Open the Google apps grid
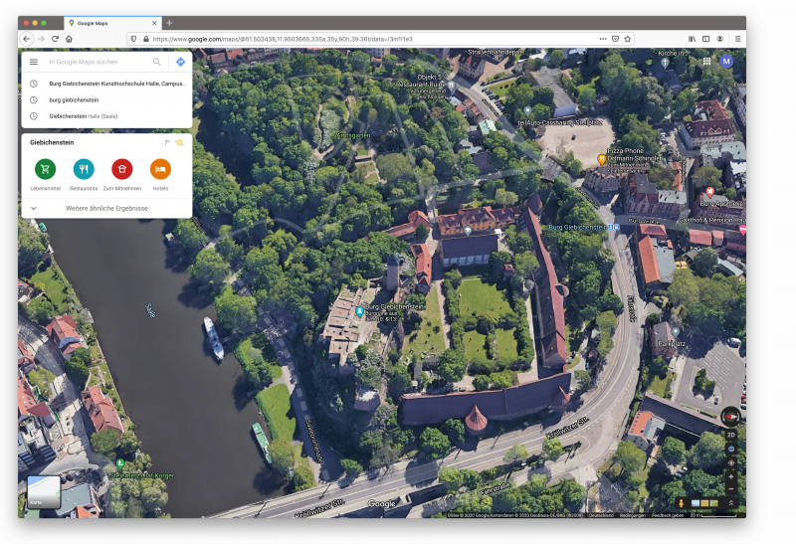Viewport: 796px width, 544px height. [706, 62]
